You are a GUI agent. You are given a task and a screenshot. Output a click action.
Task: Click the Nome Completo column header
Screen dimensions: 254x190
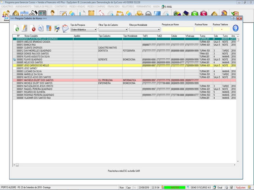pos(49,36)
